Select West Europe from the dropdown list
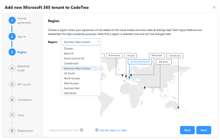Viewport: 220px width, 140px height. point(81,83)
